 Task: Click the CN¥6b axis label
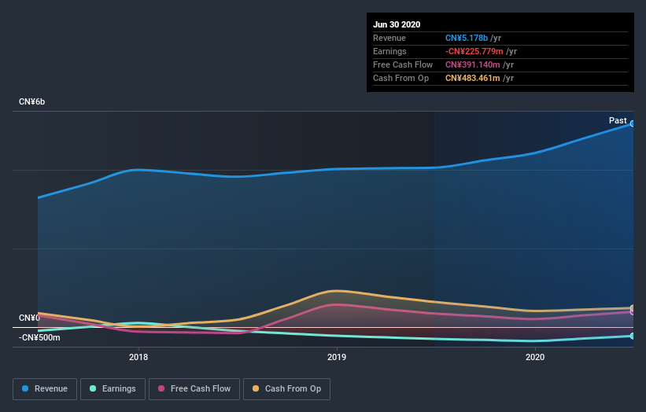pos(31,101)
